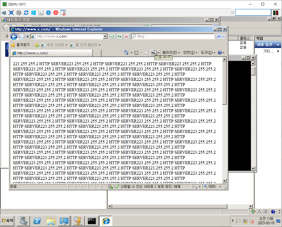Click the Home icon in command bar
Image resolution: width=282 pixels, height=227 pixels.
[x=126, y=53]
